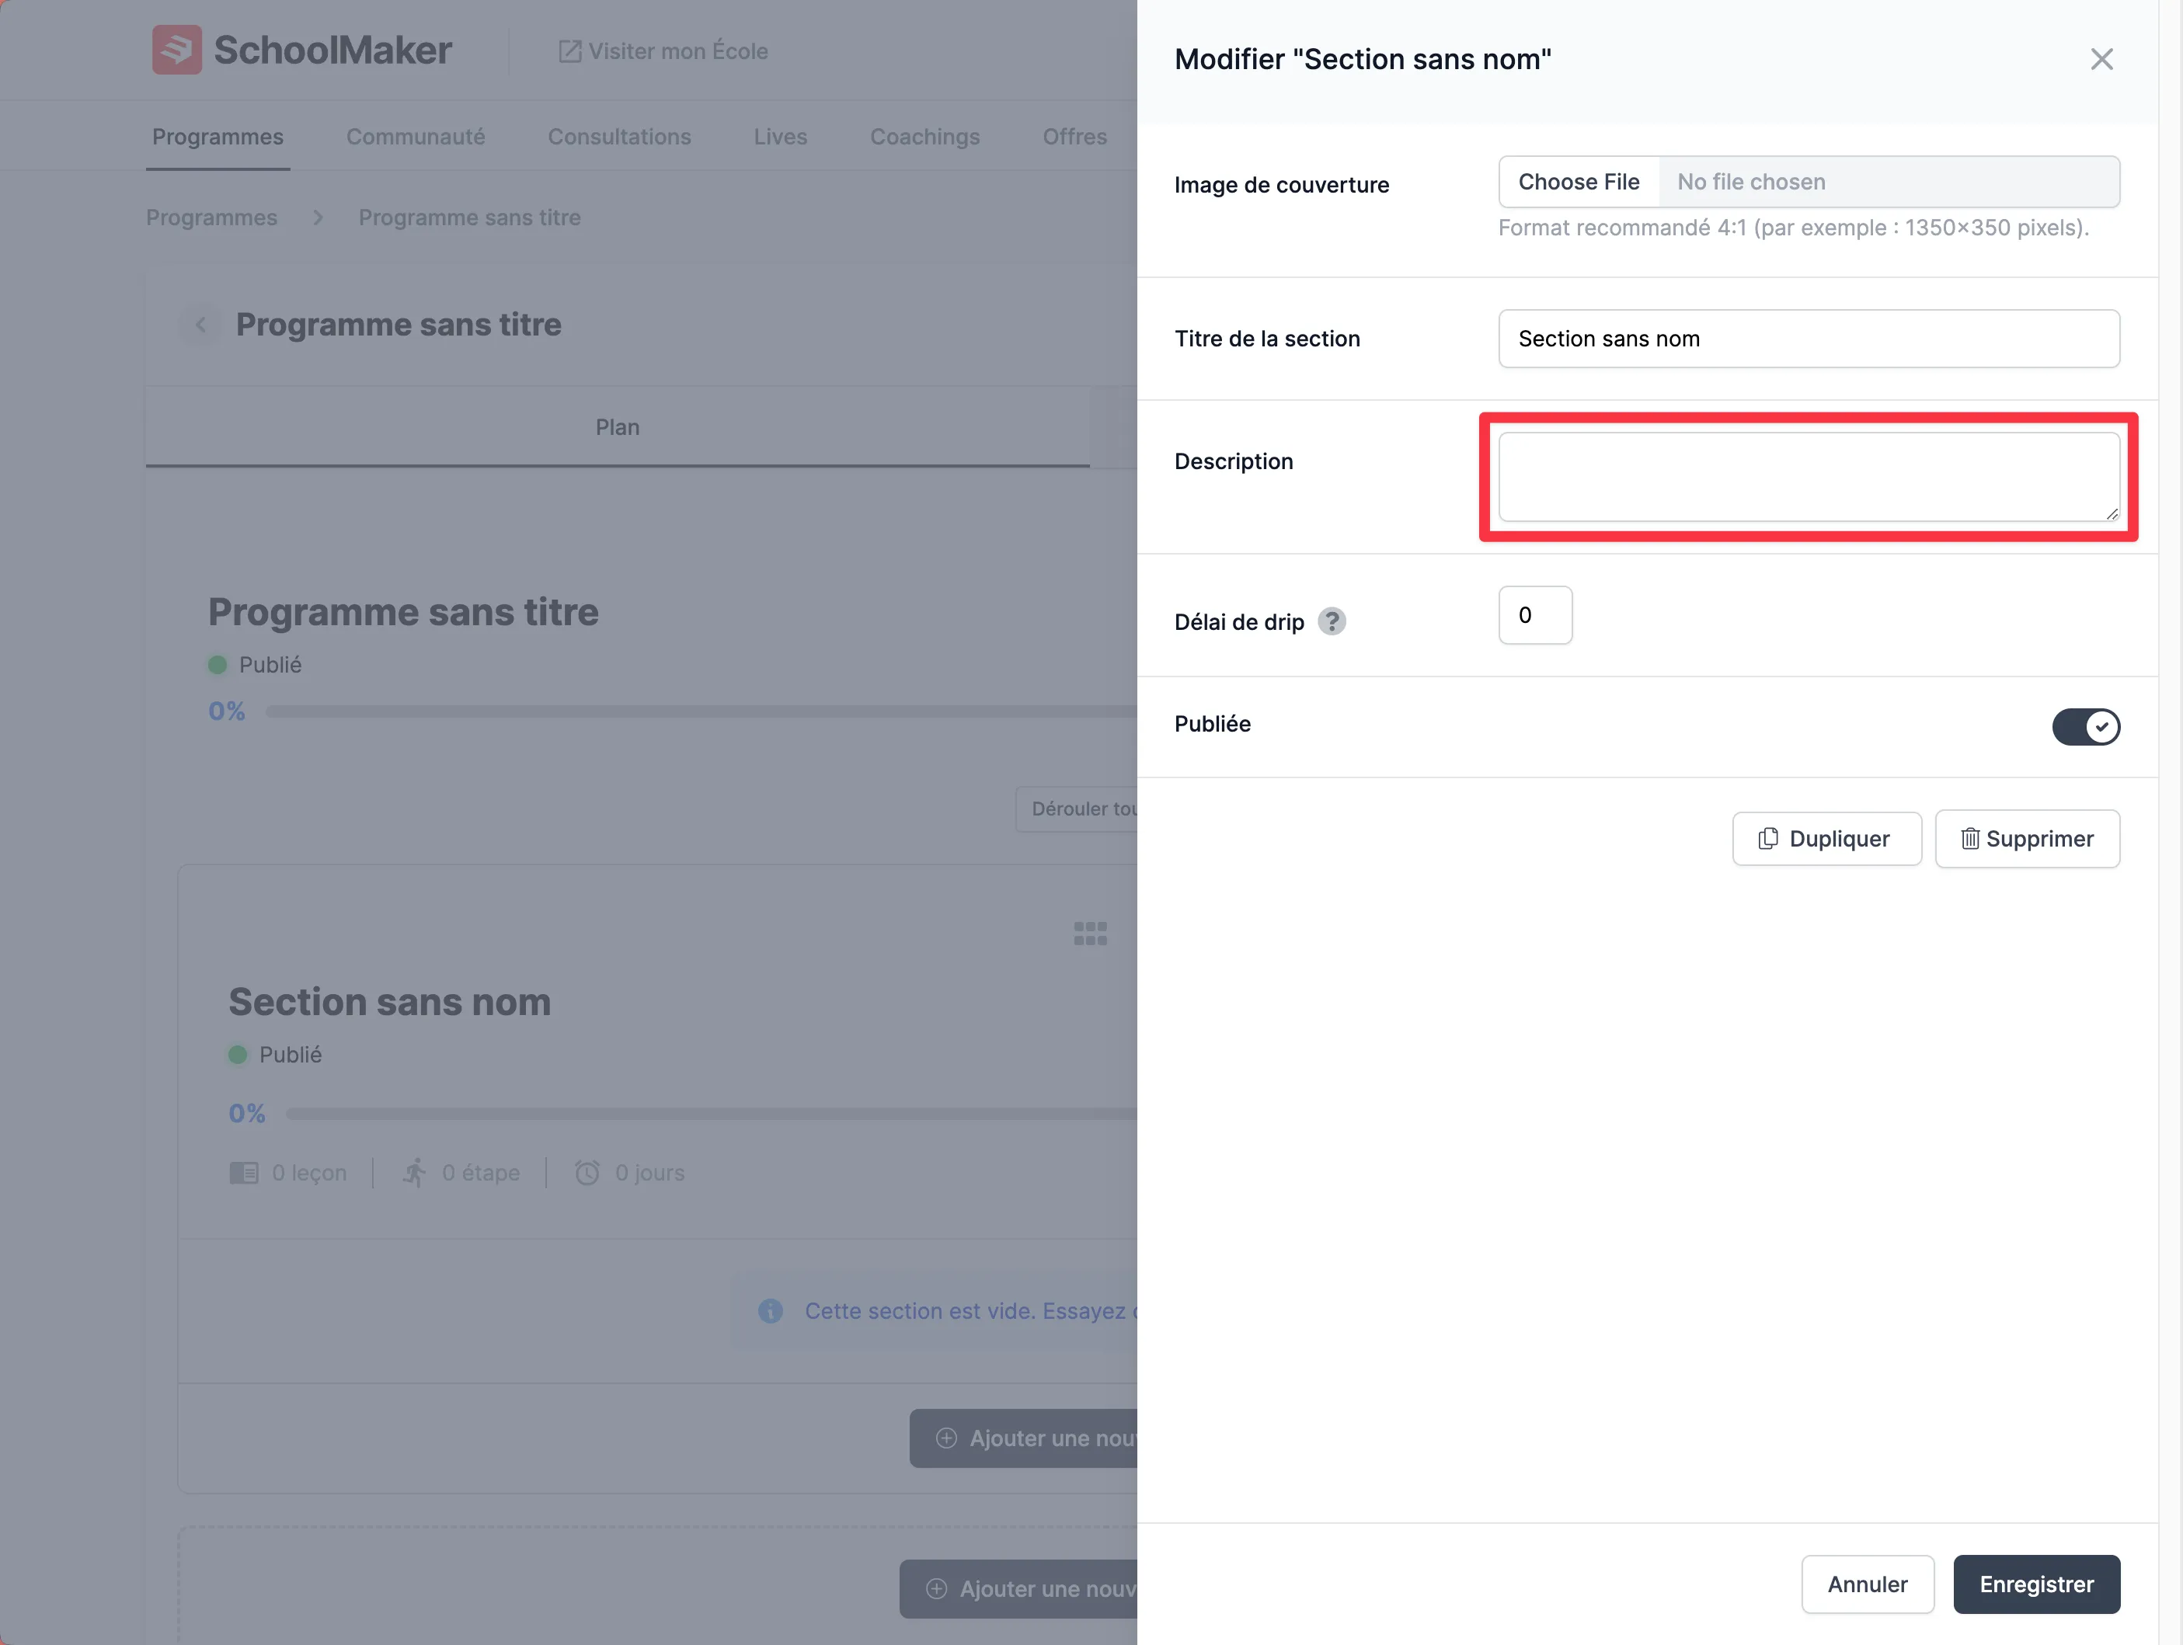Image resolution: width=2183 pixels, height=1645 pixels.
Task: Click the SchoolMaker logo icon
Action: click(x=176, y=50)
